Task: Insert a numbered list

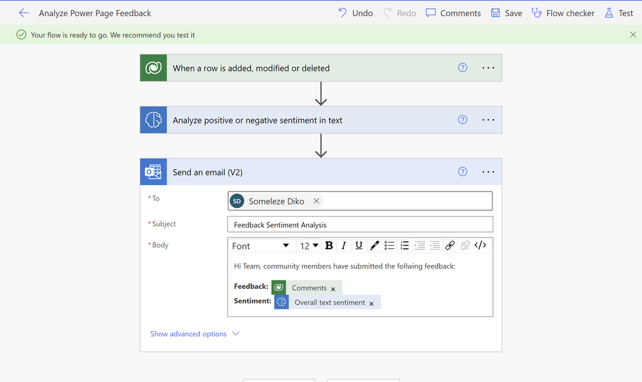Action: click(x=404, y=246)
